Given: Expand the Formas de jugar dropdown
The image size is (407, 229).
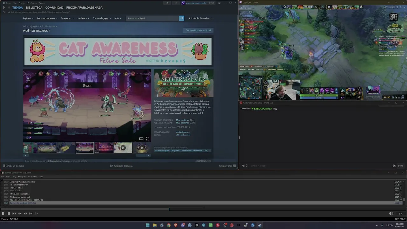Looking at the screenshot, I should click(x=102, y=18).
